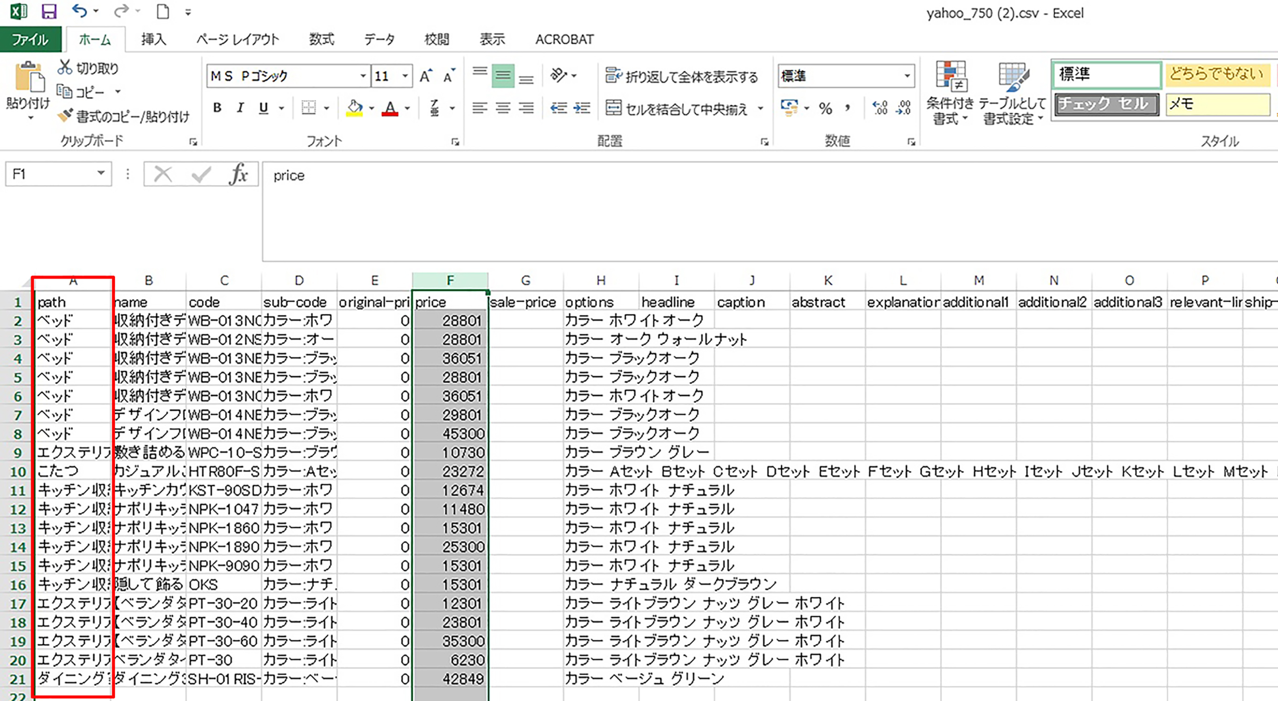Click the phonetic guide (ふりがな) icon
Screen dimensions: 1278x701
click(435, 108)
